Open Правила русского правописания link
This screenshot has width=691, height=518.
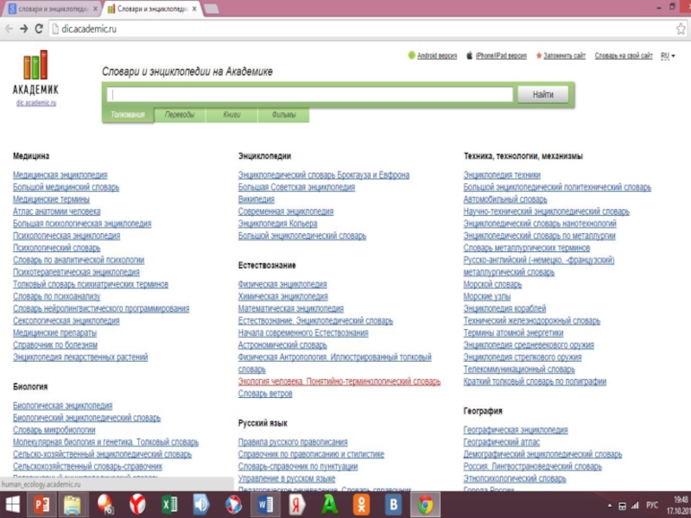[x=293, y=442]
